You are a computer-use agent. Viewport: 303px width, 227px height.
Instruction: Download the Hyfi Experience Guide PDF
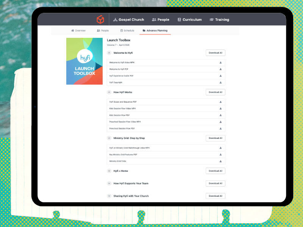click(x=220, y=76)
